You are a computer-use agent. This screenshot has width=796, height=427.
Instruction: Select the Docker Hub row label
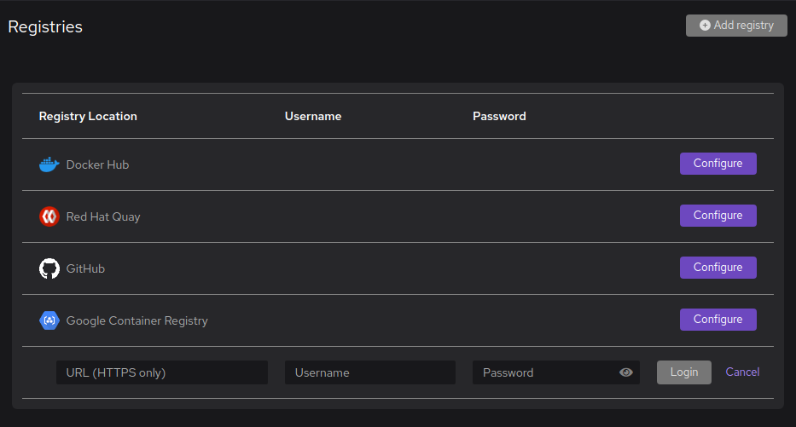pyautogui.click(x=97, y=164)
